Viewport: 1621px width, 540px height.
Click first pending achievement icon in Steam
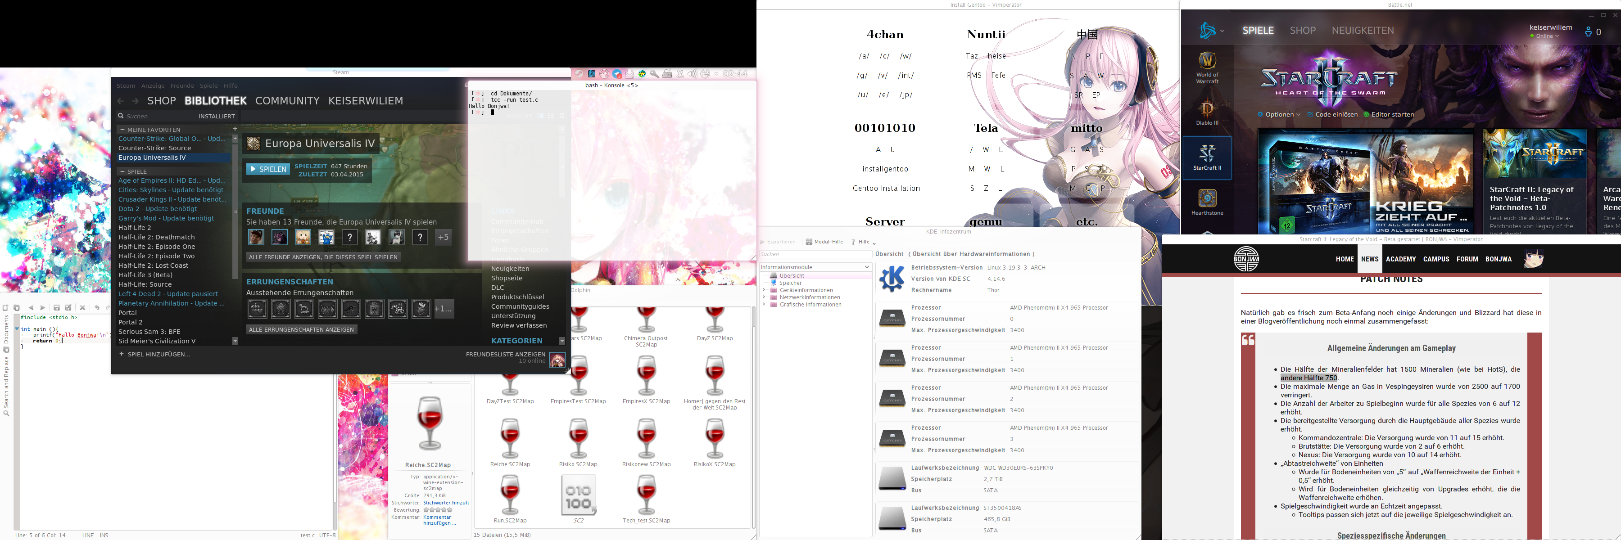tap(257, 309)
